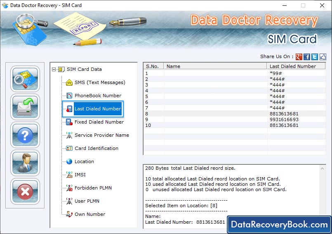332x234 pixels.
Task: Click the SMS envelope icon
Action: [69, 82]
